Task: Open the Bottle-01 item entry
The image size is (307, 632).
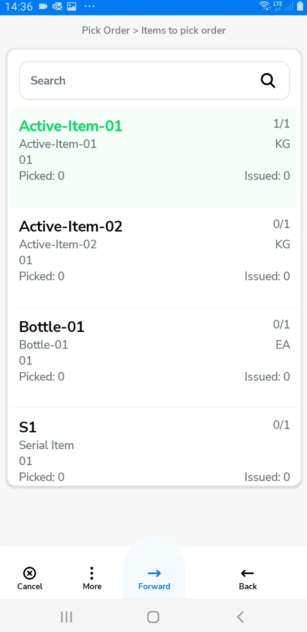Action: 154,358
